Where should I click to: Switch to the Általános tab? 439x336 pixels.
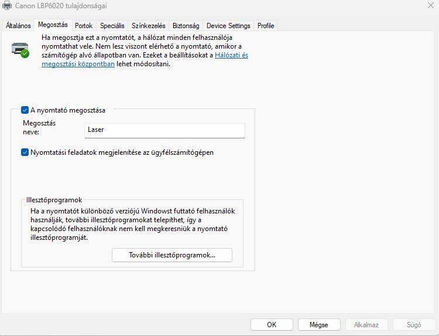(x=18, y=26)
